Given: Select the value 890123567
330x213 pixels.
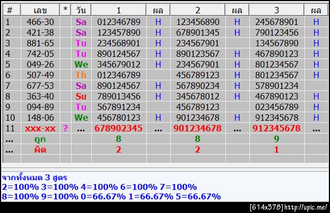Looking at the screenshot, I should tap(197, 54).
